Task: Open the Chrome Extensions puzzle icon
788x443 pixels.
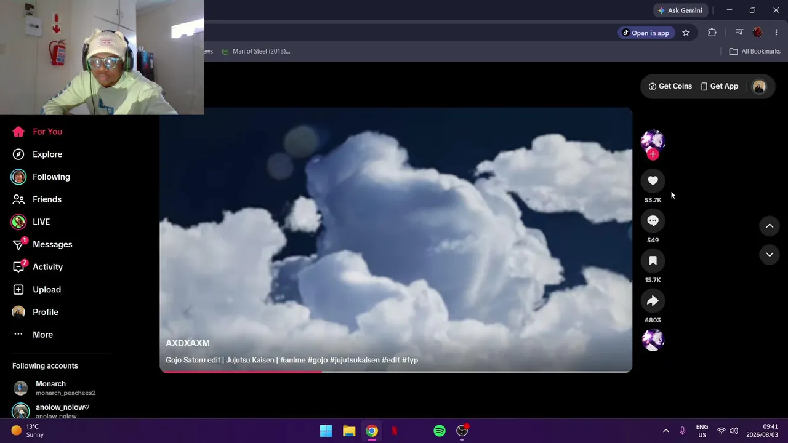Action: [712, 33]
